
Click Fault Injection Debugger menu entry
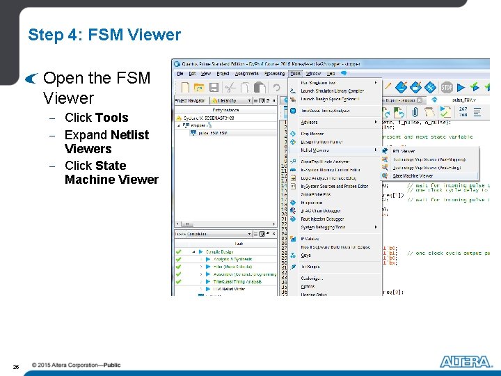(x=335, y=219)
